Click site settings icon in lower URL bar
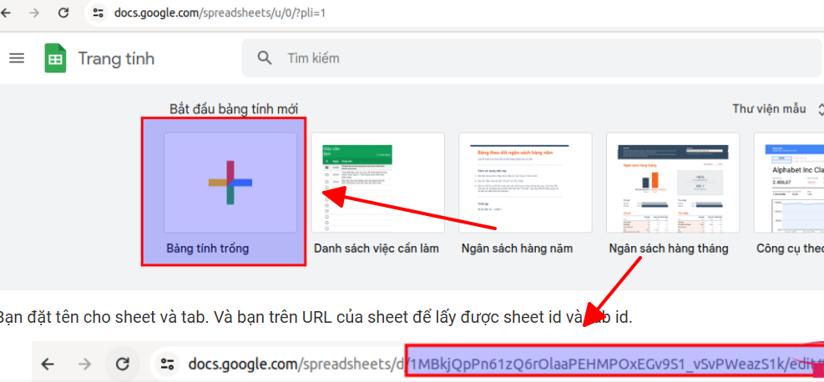This screenshot has width=824, height=382. pos(168,364)
